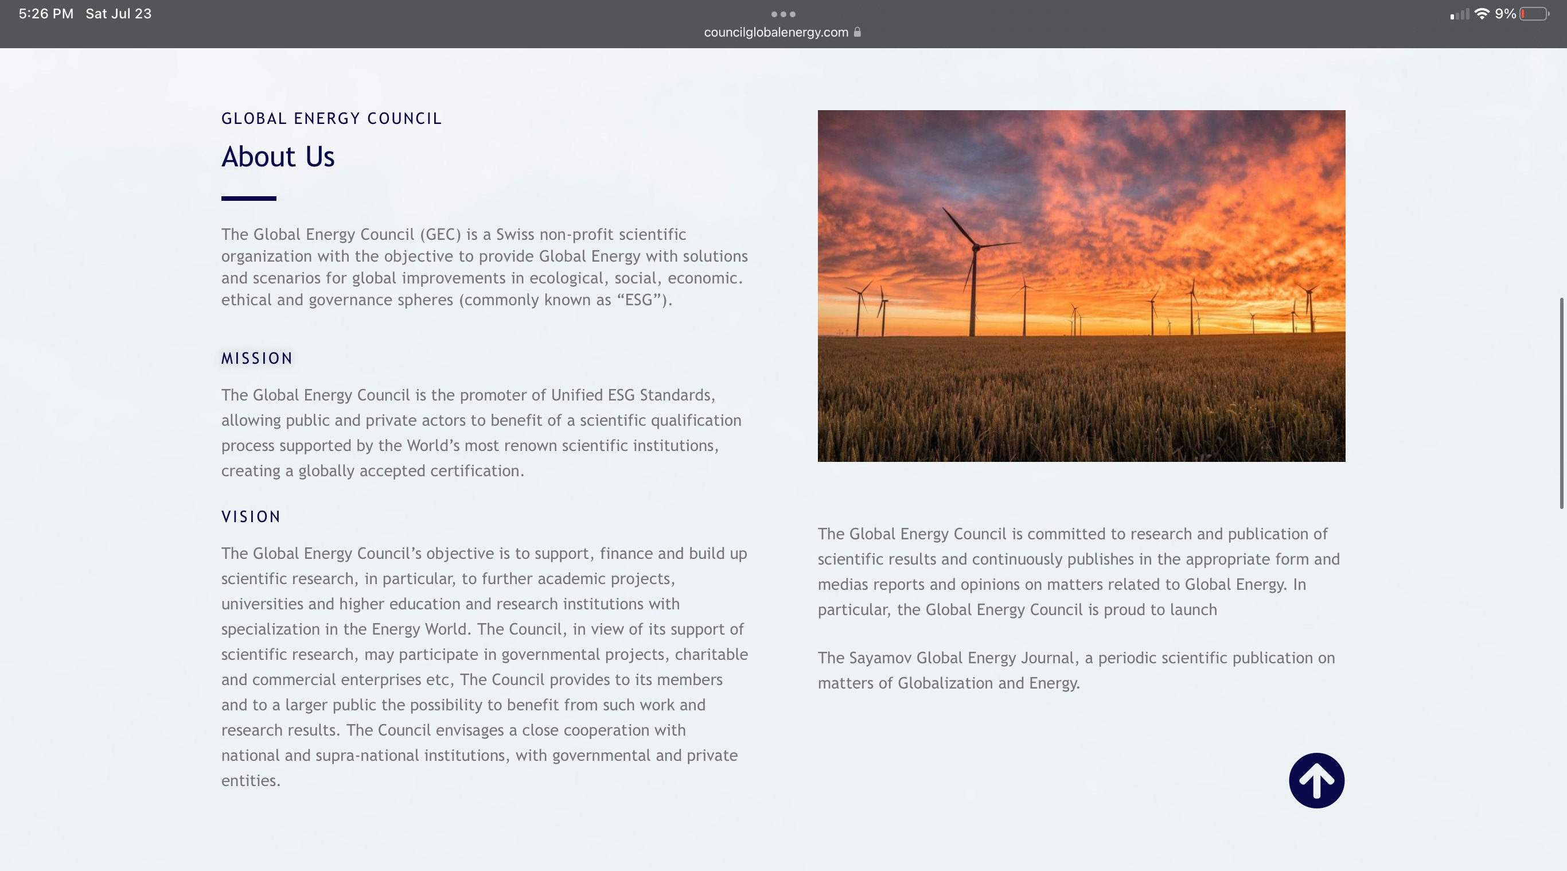Screen dimensions: 1567x871
Task: Click the MISSION section heading
Action: coord(257,358)
